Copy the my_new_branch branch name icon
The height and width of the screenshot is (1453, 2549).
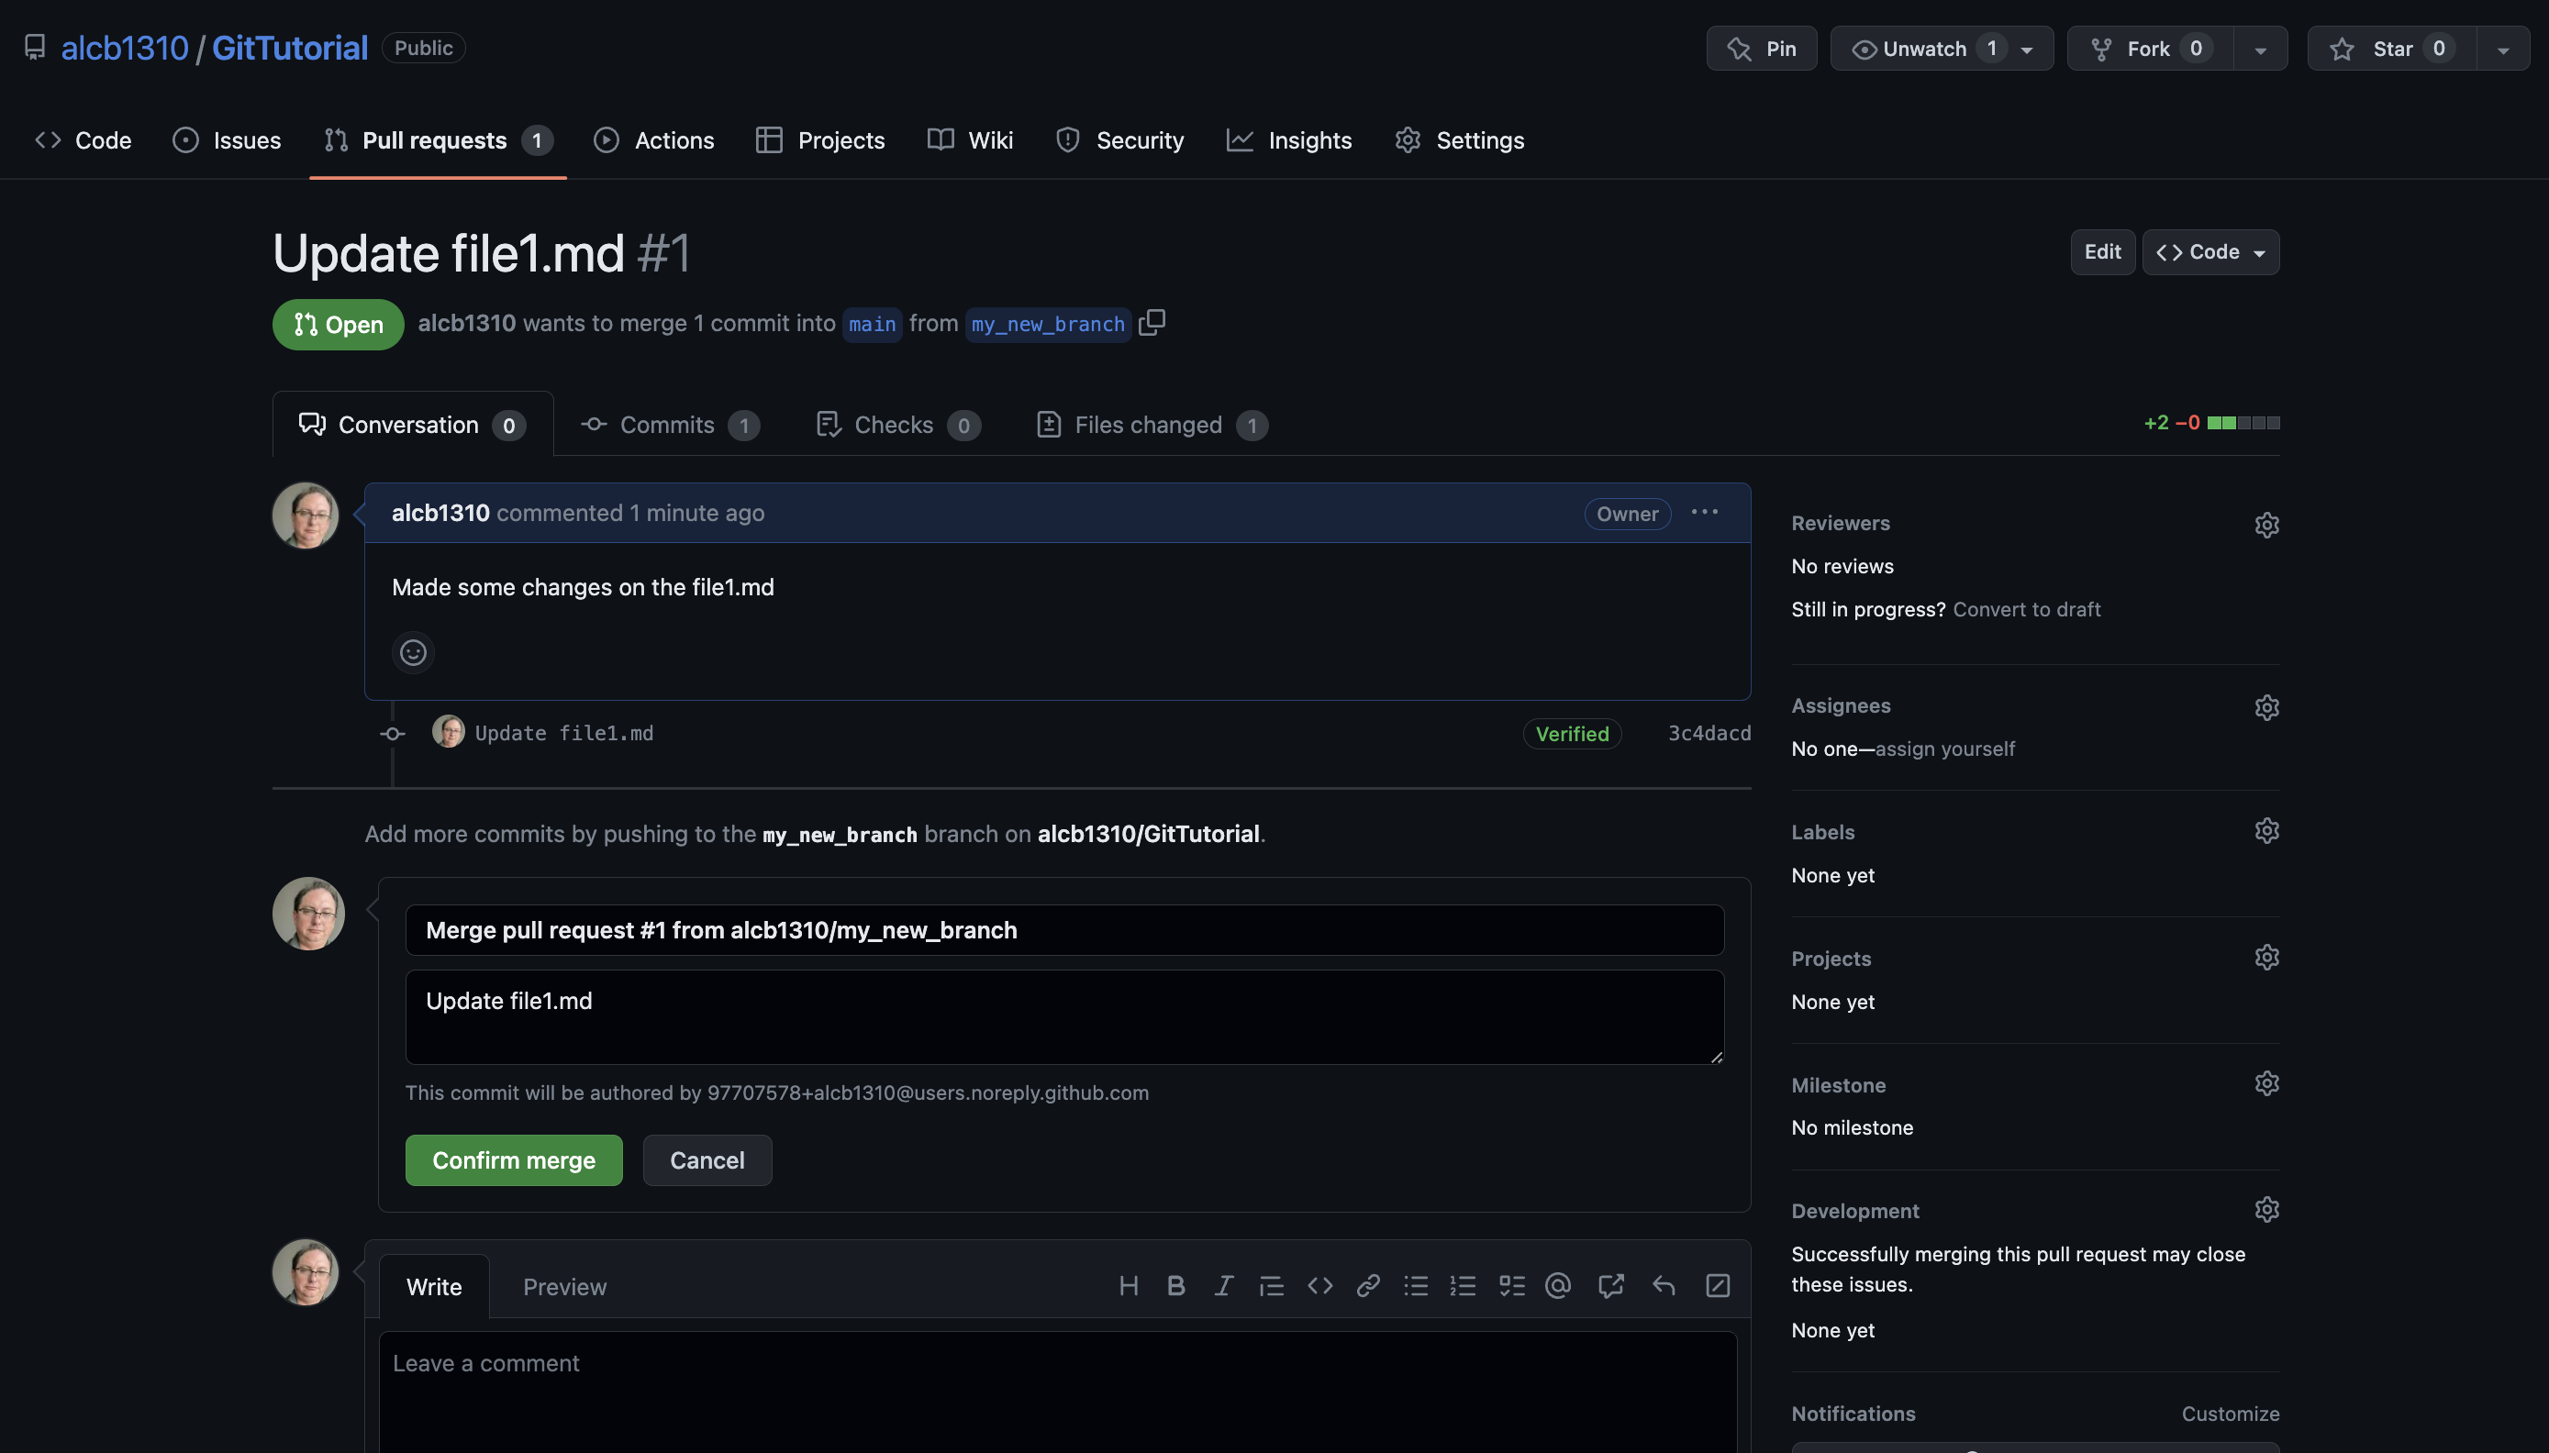(1152, 322)
